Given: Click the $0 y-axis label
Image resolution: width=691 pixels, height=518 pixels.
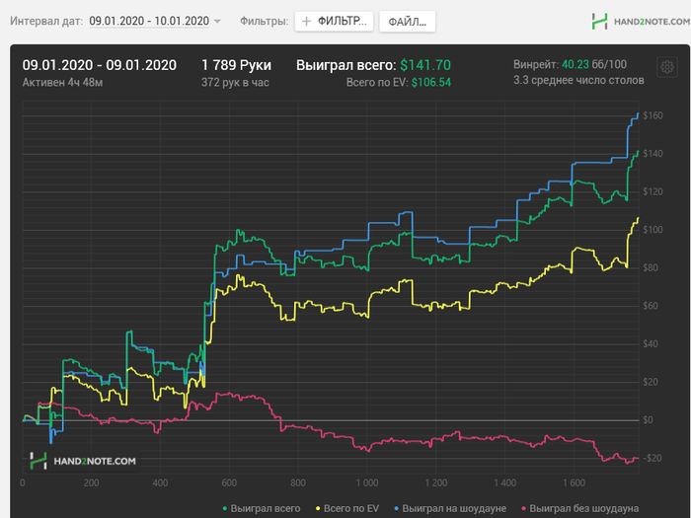Looking at the screenshot, I should tap(648, 419).
